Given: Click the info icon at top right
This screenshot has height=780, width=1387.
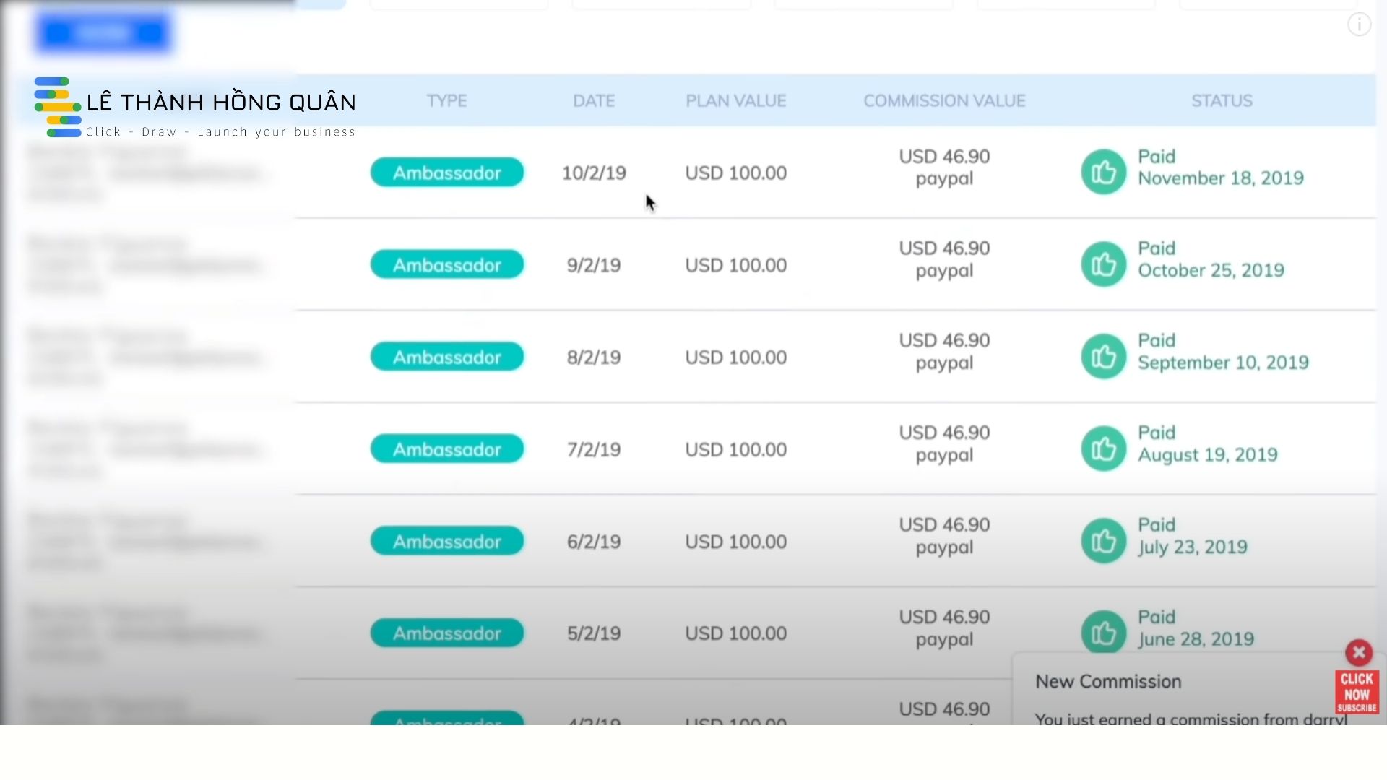Looking at the screenshot, I should point(1359,25).
